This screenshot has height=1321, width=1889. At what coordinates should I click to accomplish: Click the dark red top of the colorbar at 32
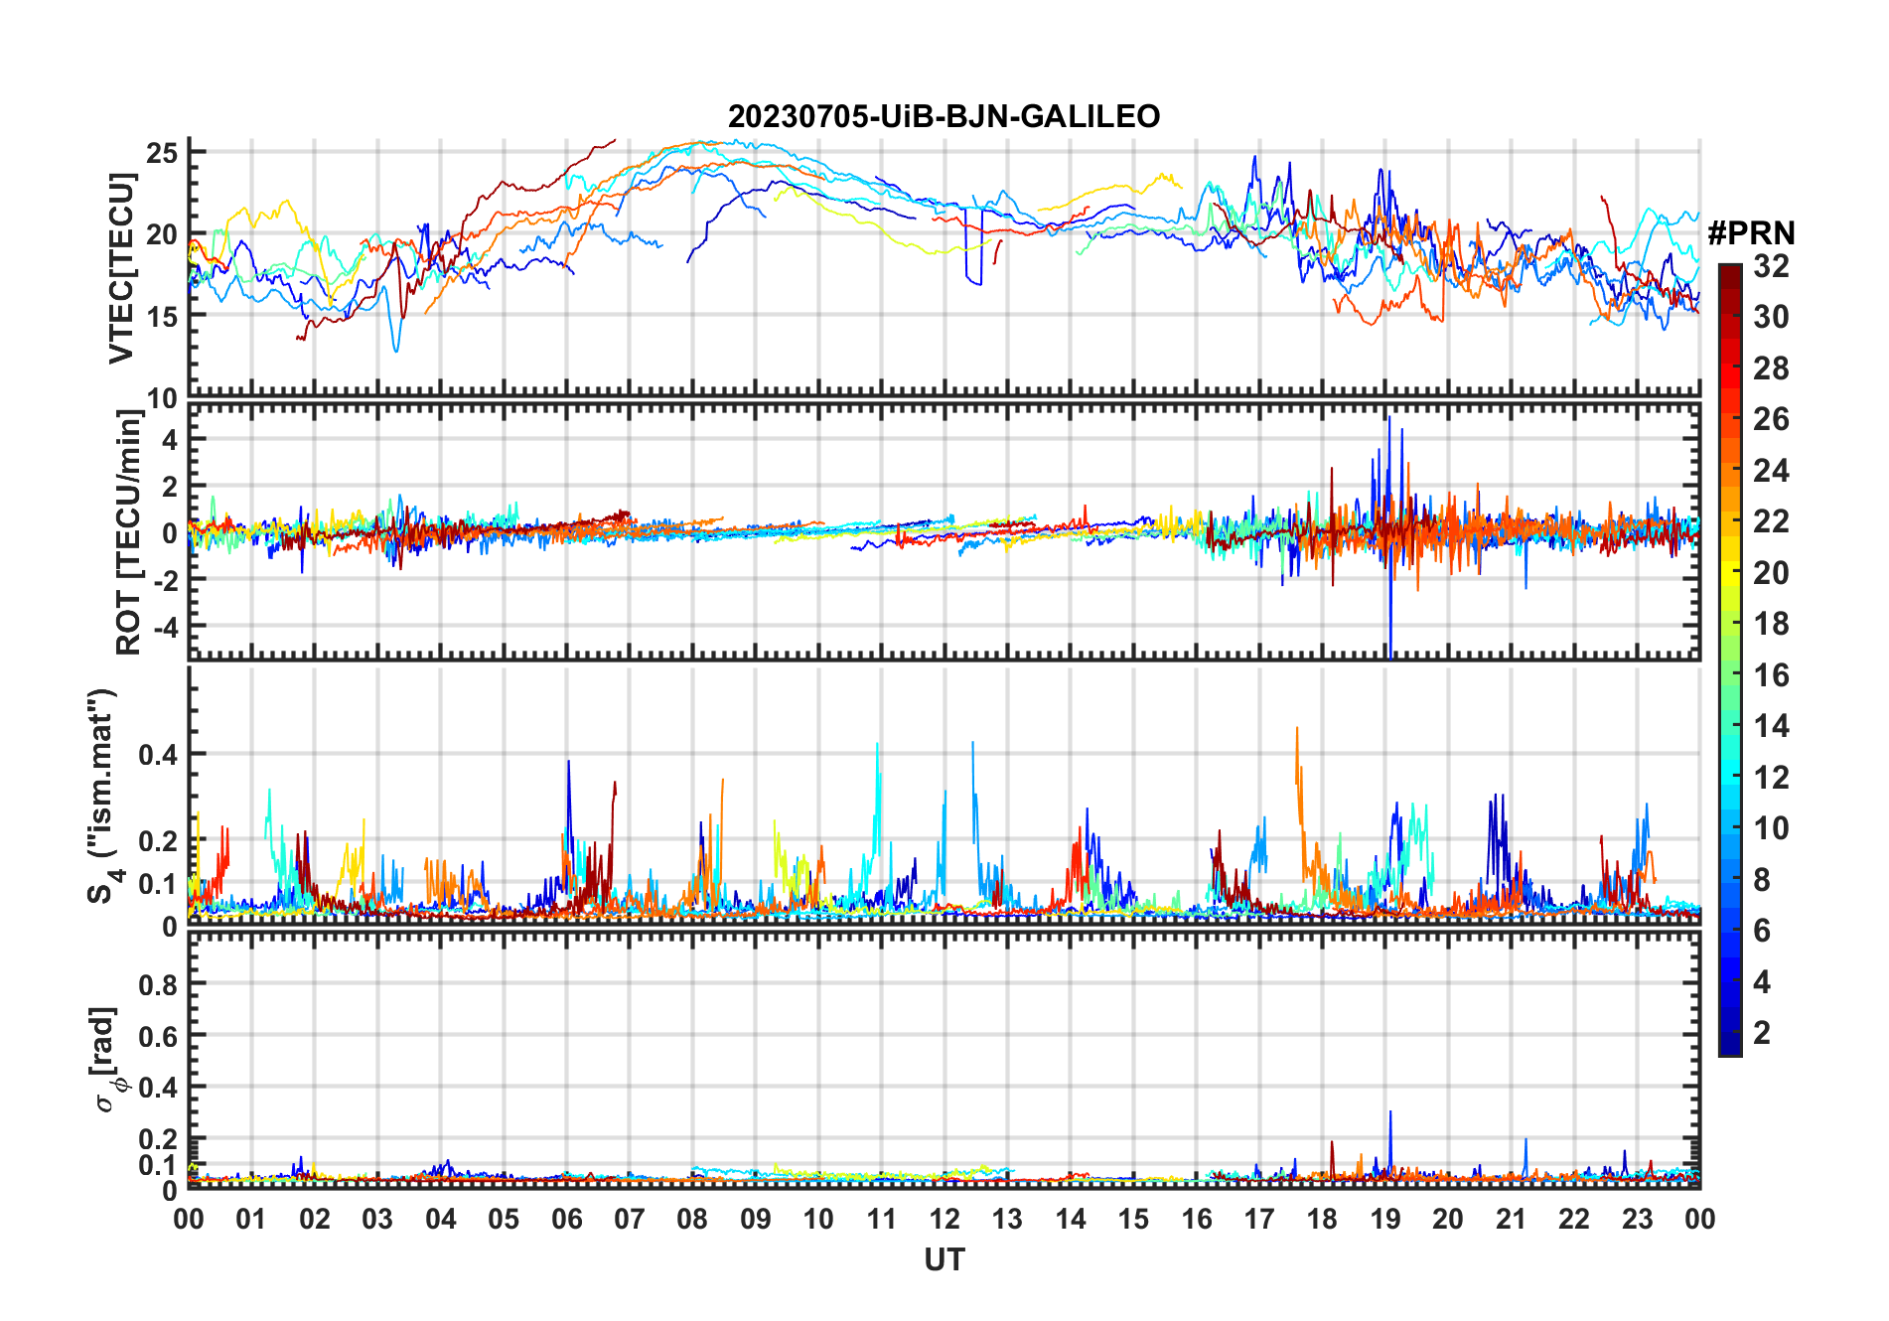[x=1729, y=270]
